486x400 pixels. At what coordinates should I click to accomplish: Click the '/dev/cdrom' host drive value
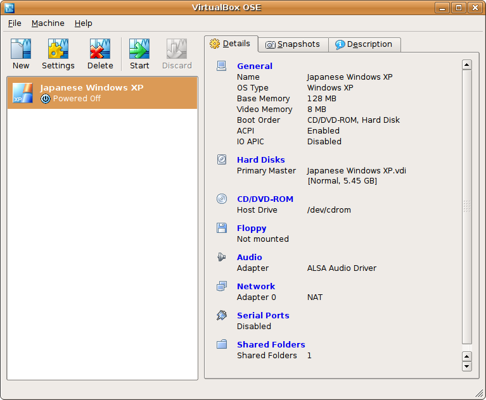click(329, 210)
